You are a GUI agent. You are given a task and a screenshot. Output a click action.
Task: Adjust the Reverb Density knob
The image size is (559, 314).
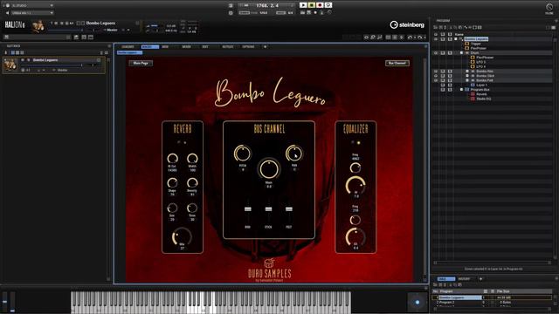pos(192,183)
